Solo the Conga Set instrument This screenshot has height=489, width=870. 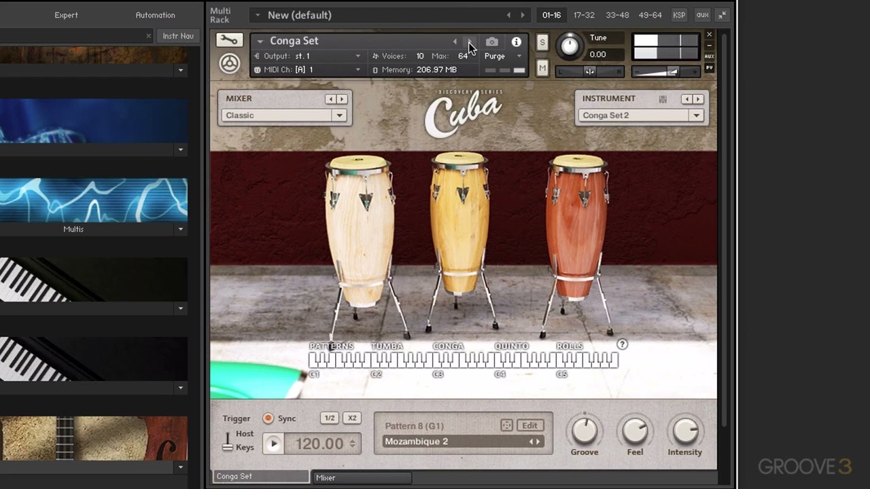point(542,42)
